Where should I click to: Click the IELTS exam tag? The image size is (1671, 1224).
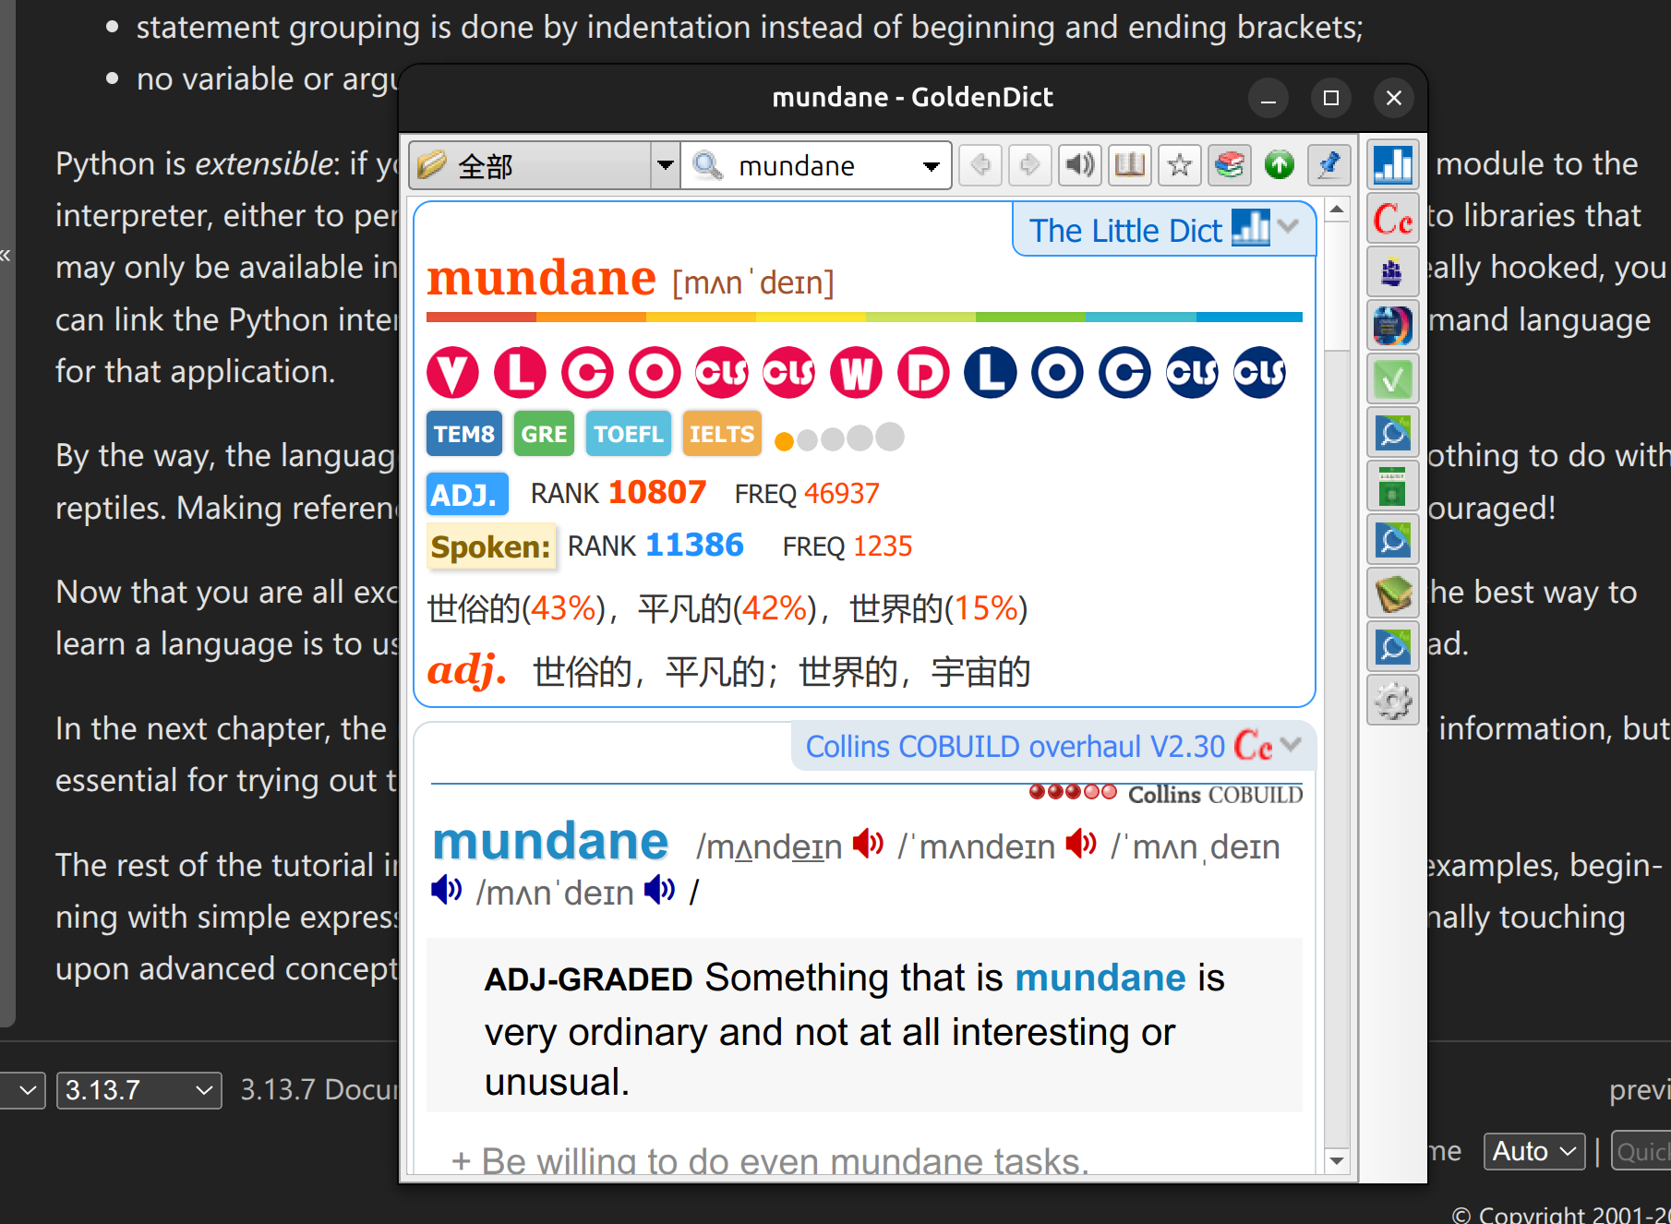pyautogui.click(x=721, y=434)
